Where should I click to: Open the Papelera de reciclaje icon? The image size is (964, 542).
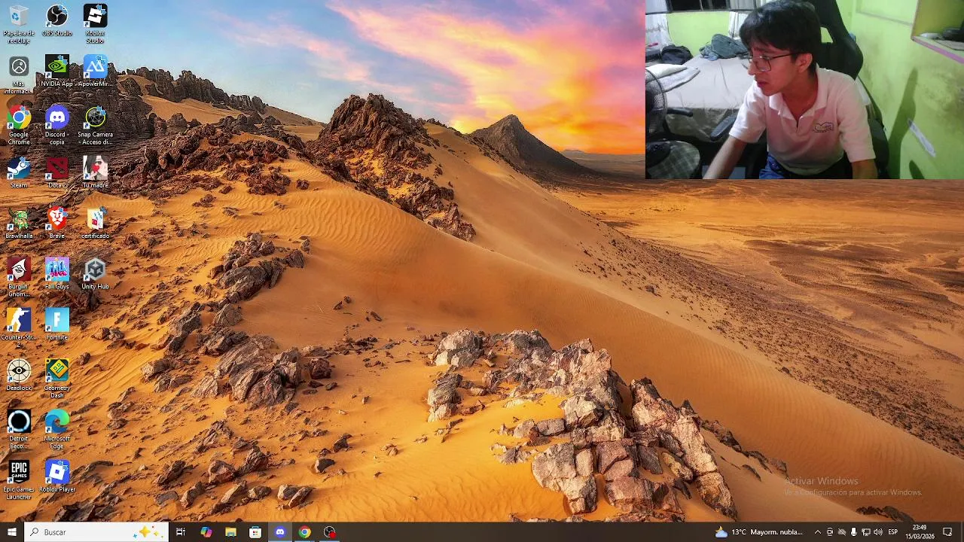[19, 23]
